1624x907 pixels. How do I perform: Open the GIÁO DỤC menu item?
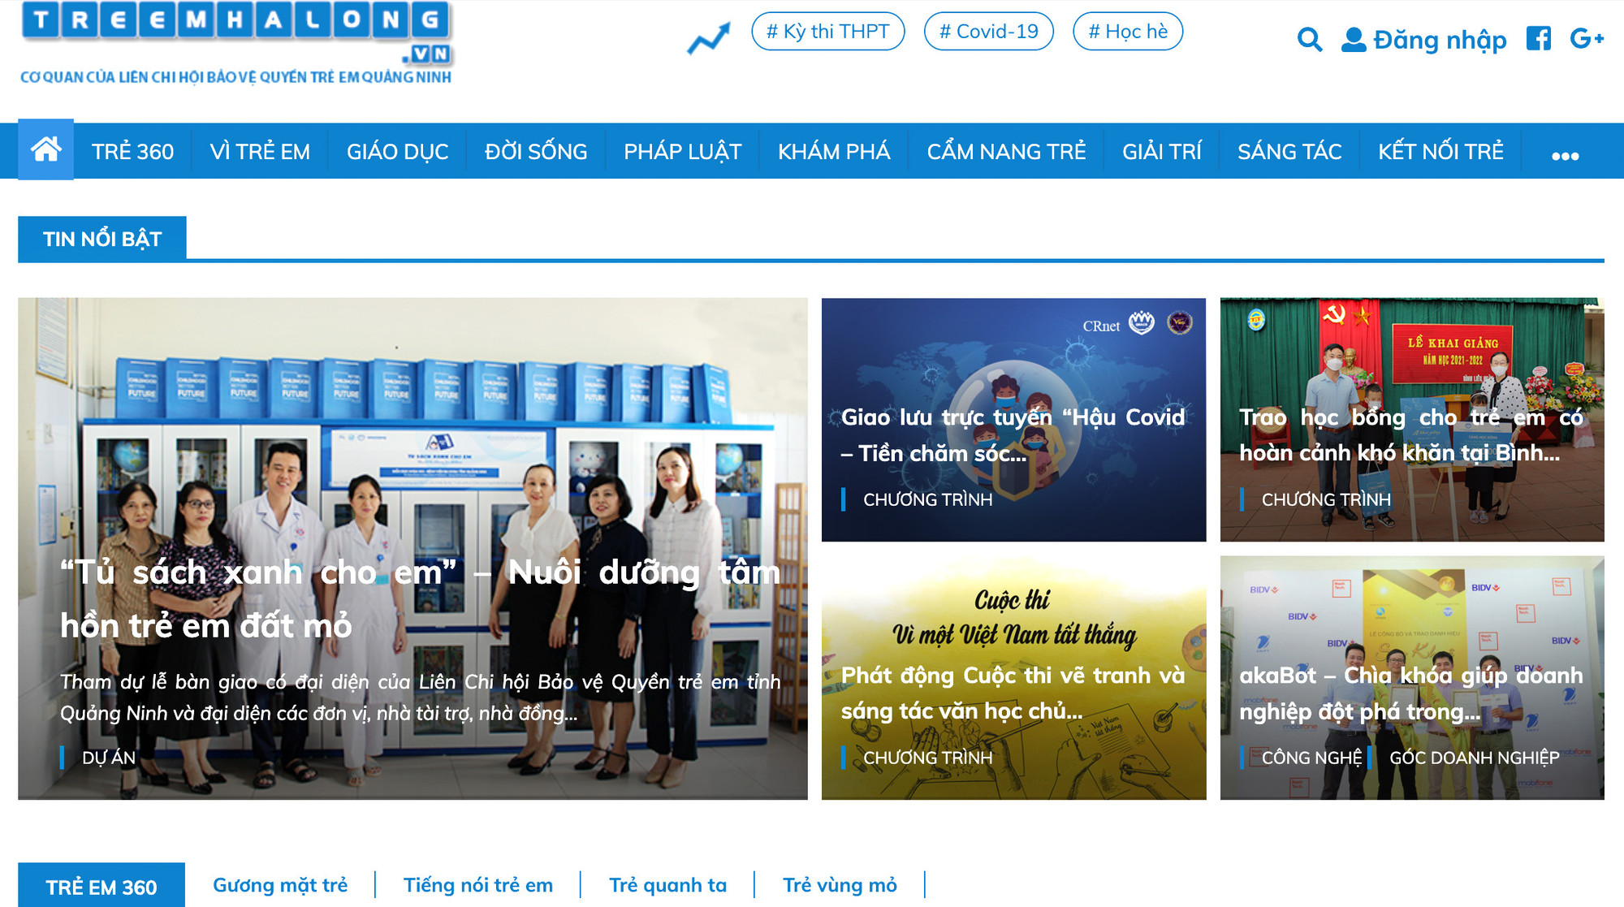(x=397, y=152)
